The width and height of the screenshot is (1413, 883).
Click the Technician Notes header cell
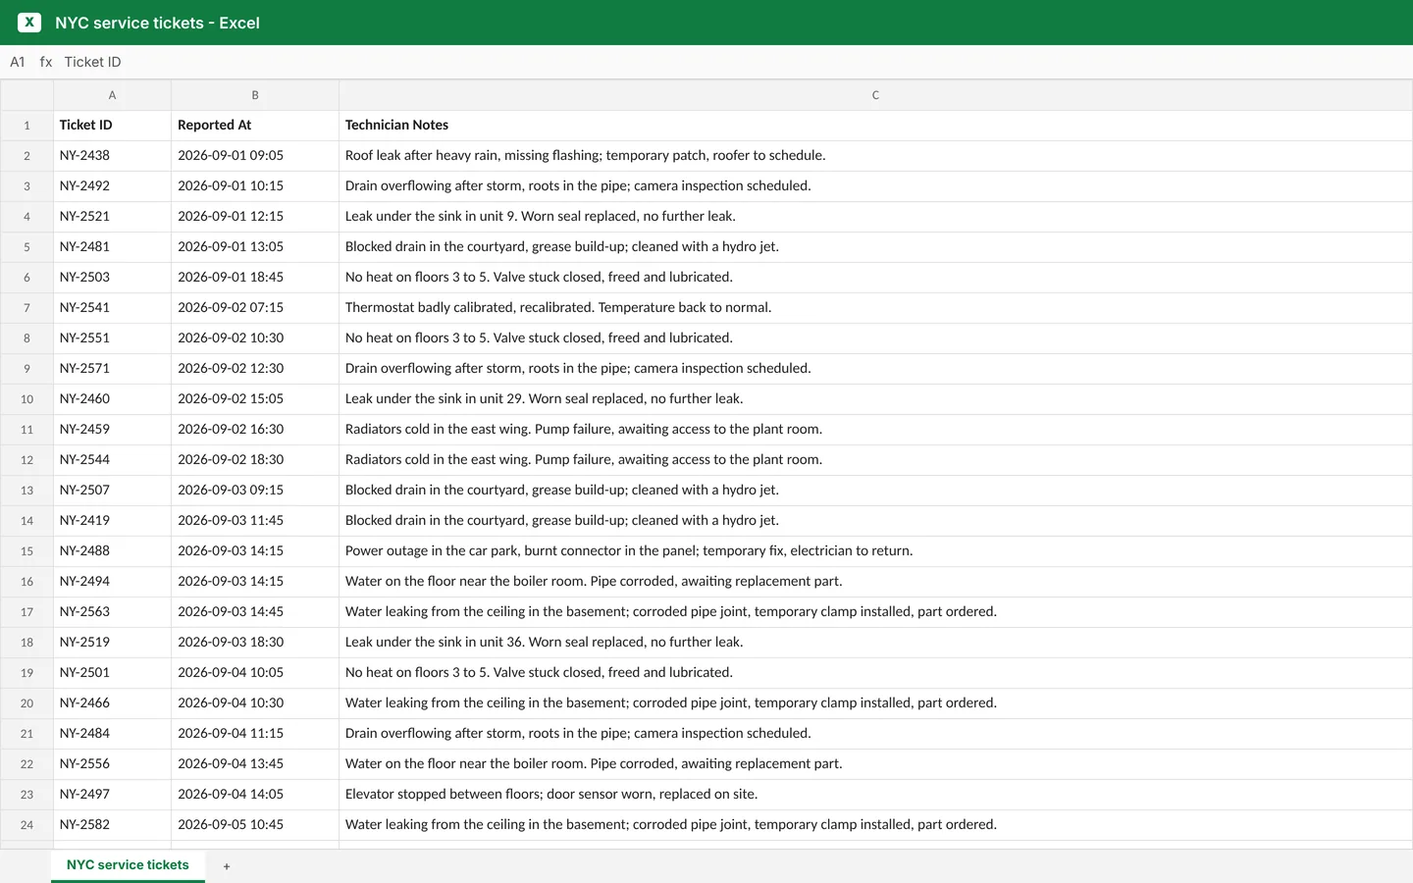click(875, 126)
